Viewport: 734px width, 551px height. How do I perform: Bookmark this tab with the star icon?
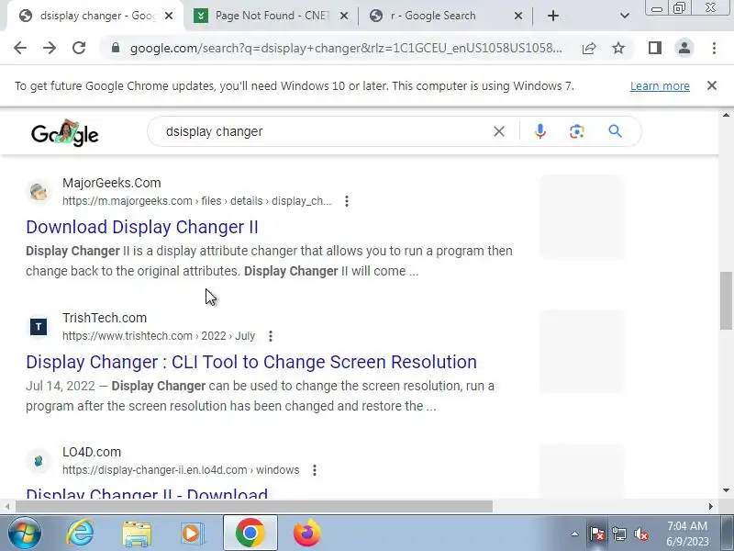point(618,48)
